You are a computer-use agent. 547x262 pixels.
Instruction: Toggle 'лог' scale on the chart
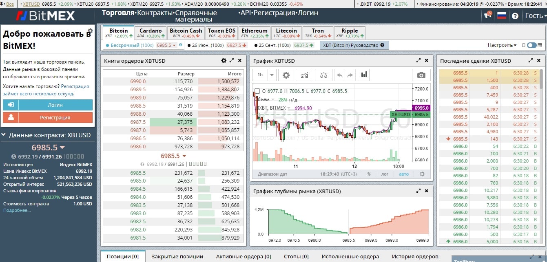click(x=385, y=174)
